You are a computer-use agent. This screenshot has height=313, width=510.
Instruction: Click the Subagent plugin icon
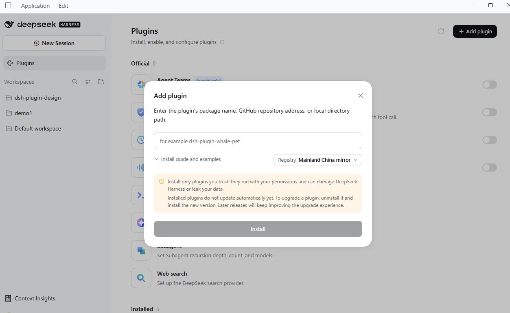pos(141,250)
